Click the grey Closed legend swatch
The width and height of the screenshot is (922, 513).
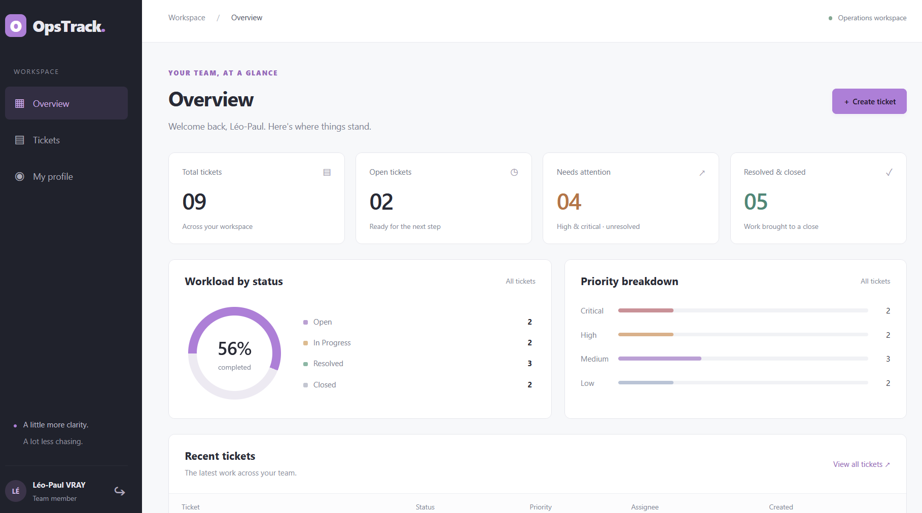coord(305,385)
